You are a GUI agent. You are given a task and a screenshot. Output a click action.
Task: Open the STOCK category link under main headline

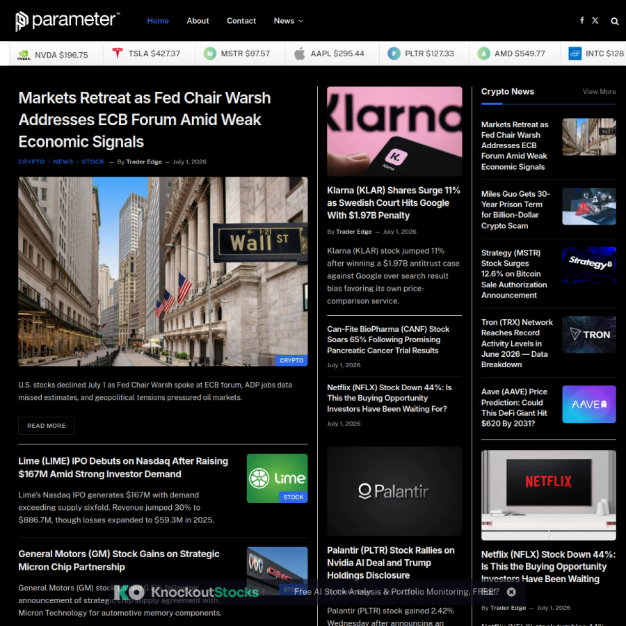(x=93, y=161)
